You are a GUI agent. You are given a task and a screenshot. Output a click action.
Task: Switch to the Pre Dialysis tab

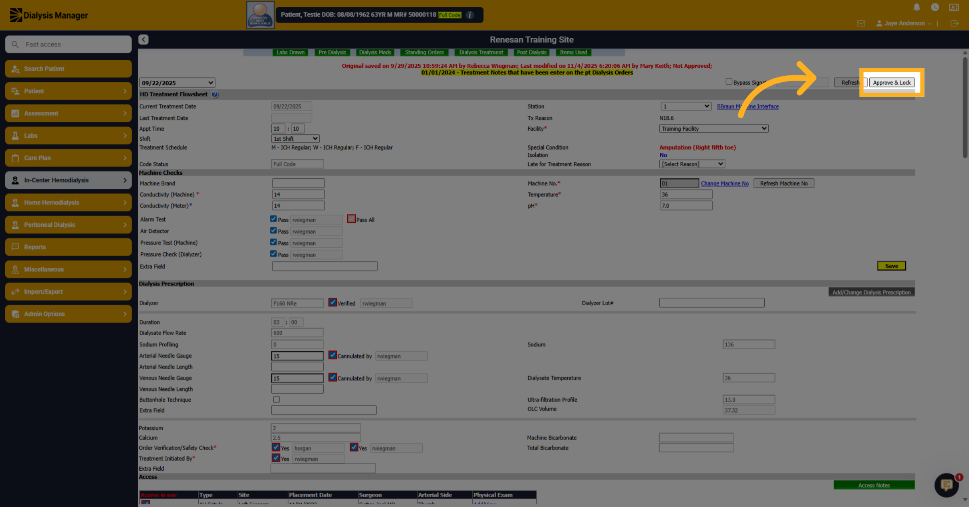332,52
